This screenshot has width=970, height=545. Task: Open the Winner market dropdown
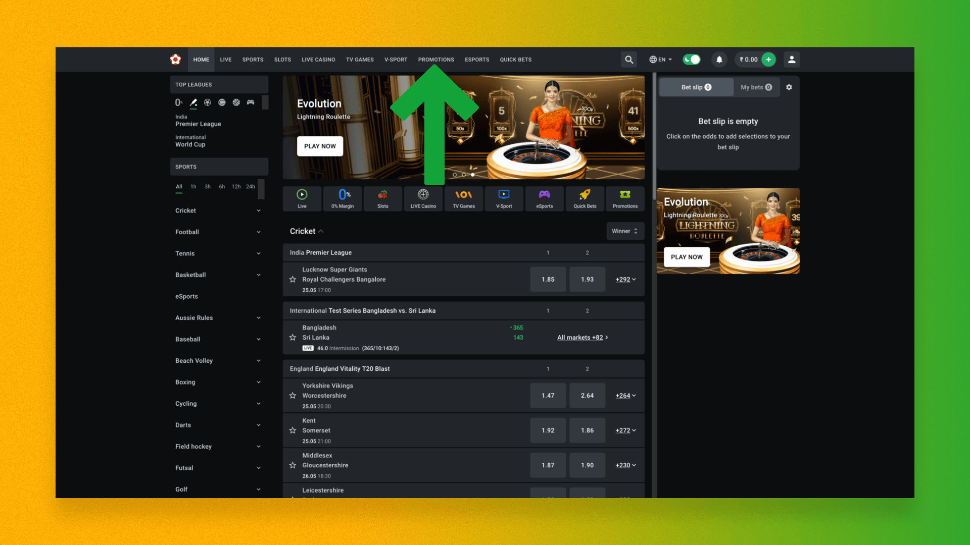(x=625, y=231)
